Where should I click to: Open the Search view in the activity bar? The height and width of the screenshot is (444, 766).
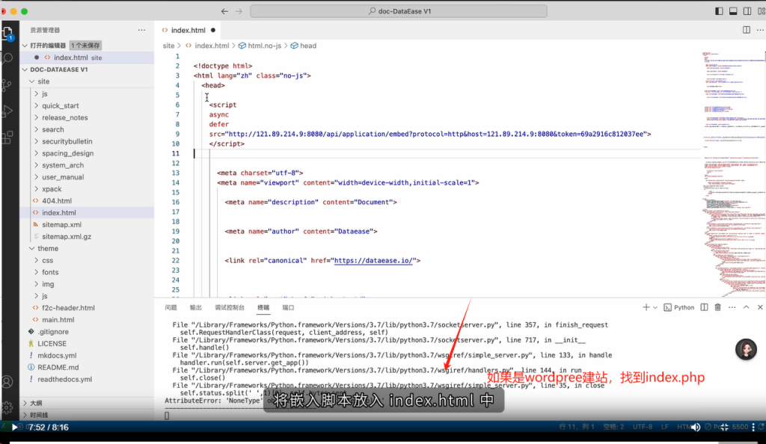tap(7, 58)
